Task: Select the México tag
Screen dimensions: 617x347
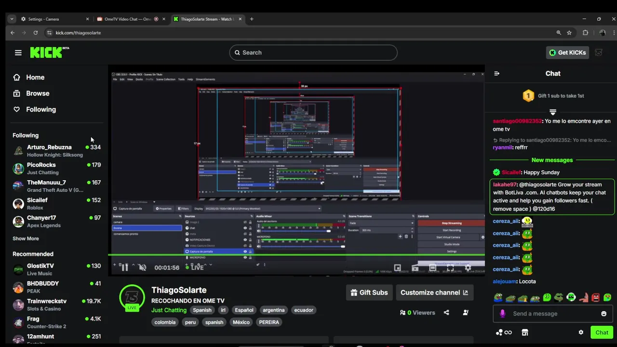Action: click(241, 322)
